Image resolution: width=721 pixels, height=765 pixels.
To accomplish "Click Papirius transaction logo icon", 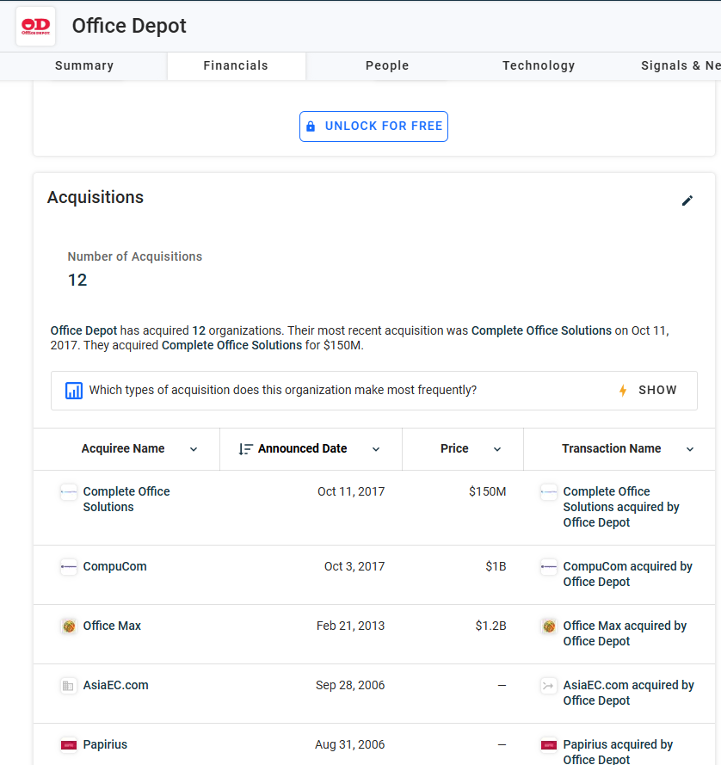I will [x=549, y=745].
